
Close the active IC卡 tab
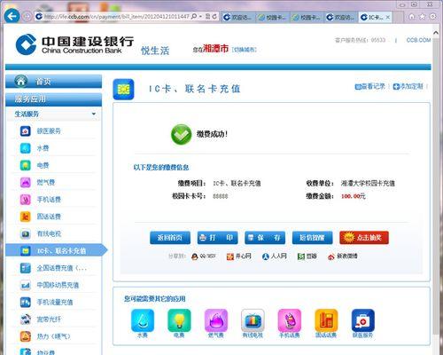[388, 18]
